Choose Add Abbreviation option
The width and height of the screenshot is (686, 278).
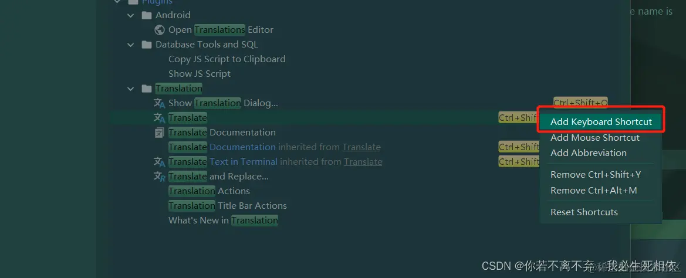588,153
